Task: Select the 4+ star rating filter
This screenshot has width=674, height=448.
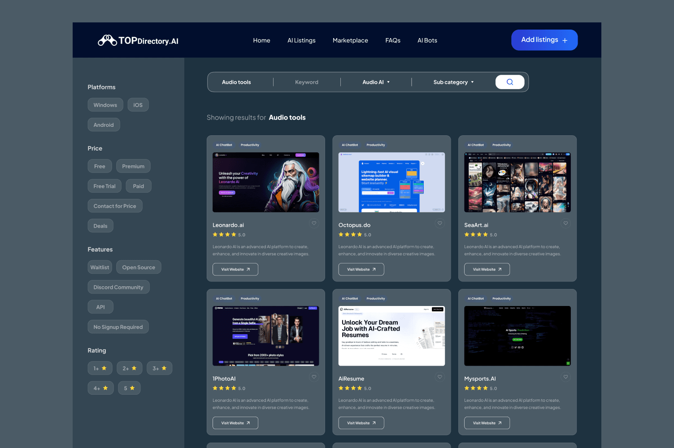Action: [100, 388]
